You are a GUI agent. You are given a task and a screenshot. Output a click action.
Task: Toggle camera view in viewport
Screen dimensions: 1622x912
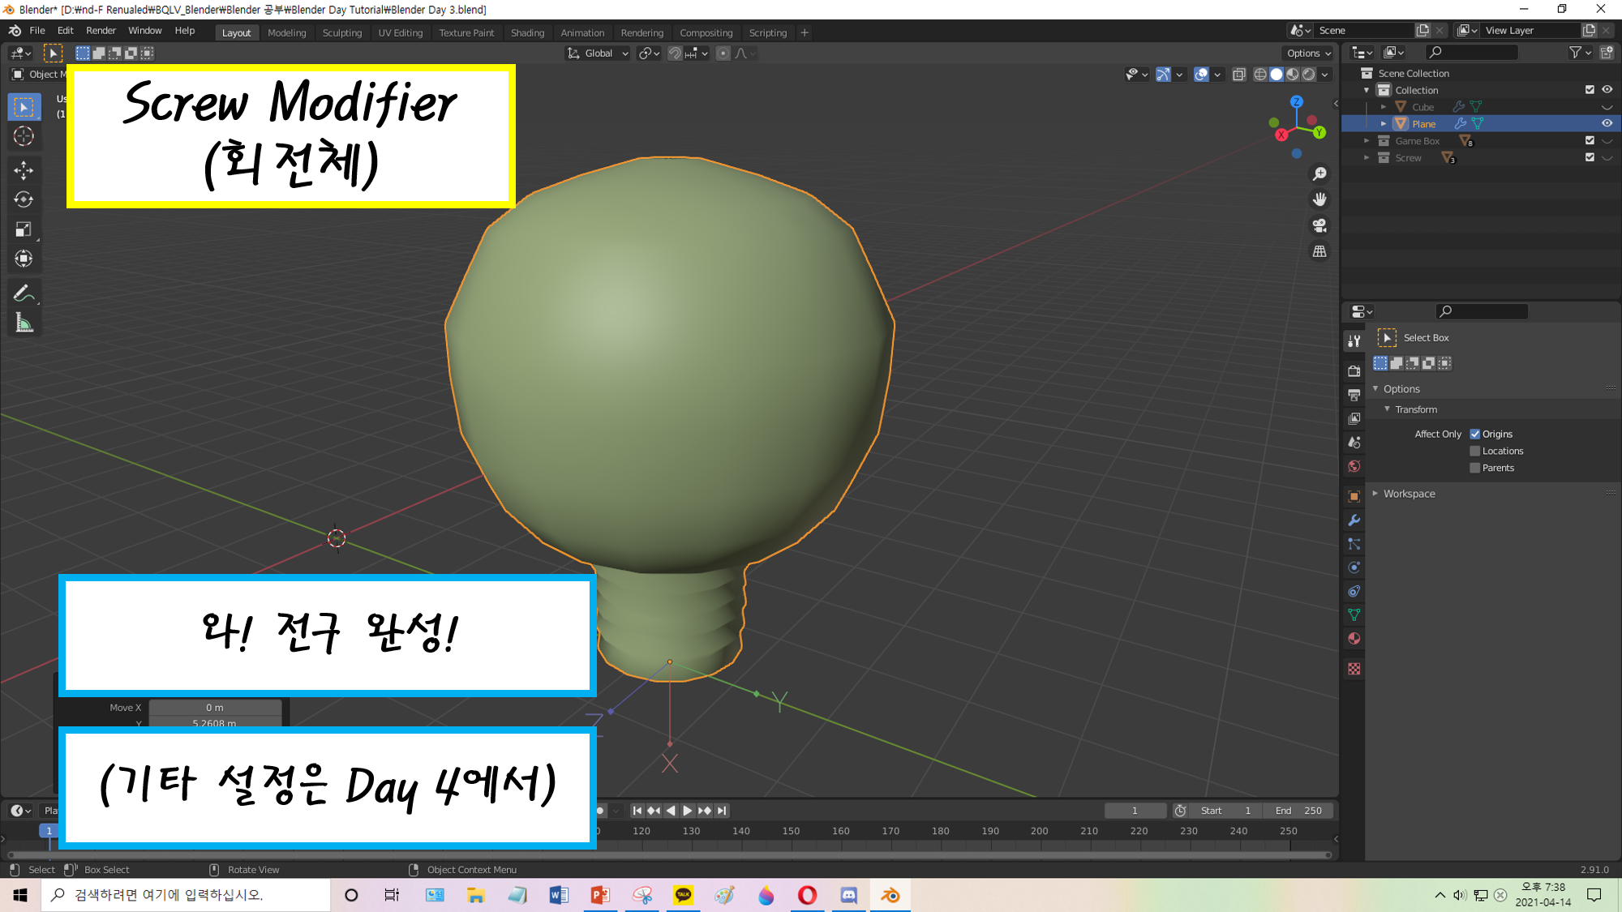(1319, 225)
